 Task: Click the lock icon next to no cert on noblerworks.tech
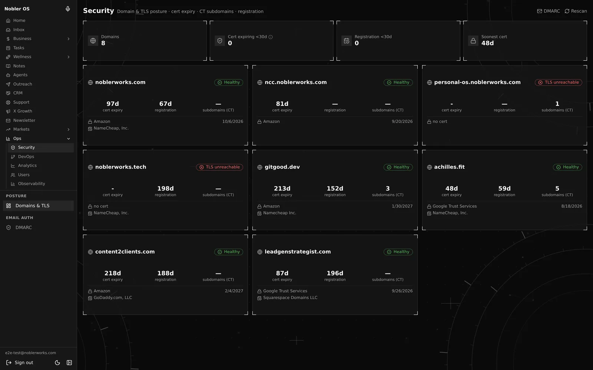pyautogui.click(x=90, y=206)
